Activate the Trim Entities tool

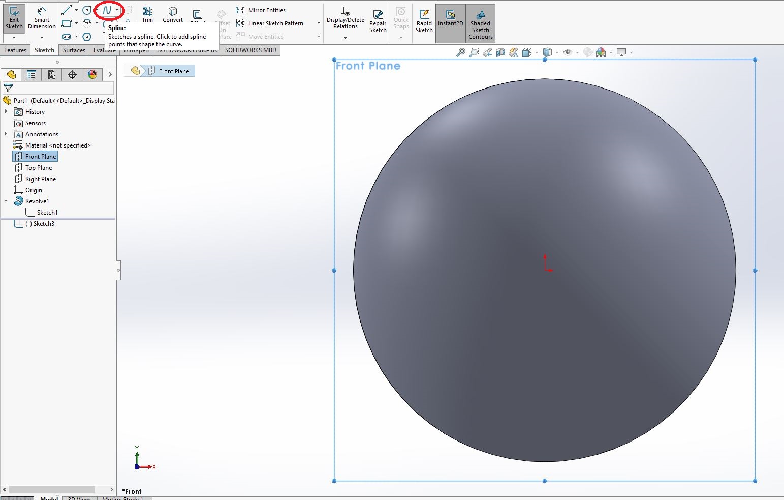tap(147, 14)
